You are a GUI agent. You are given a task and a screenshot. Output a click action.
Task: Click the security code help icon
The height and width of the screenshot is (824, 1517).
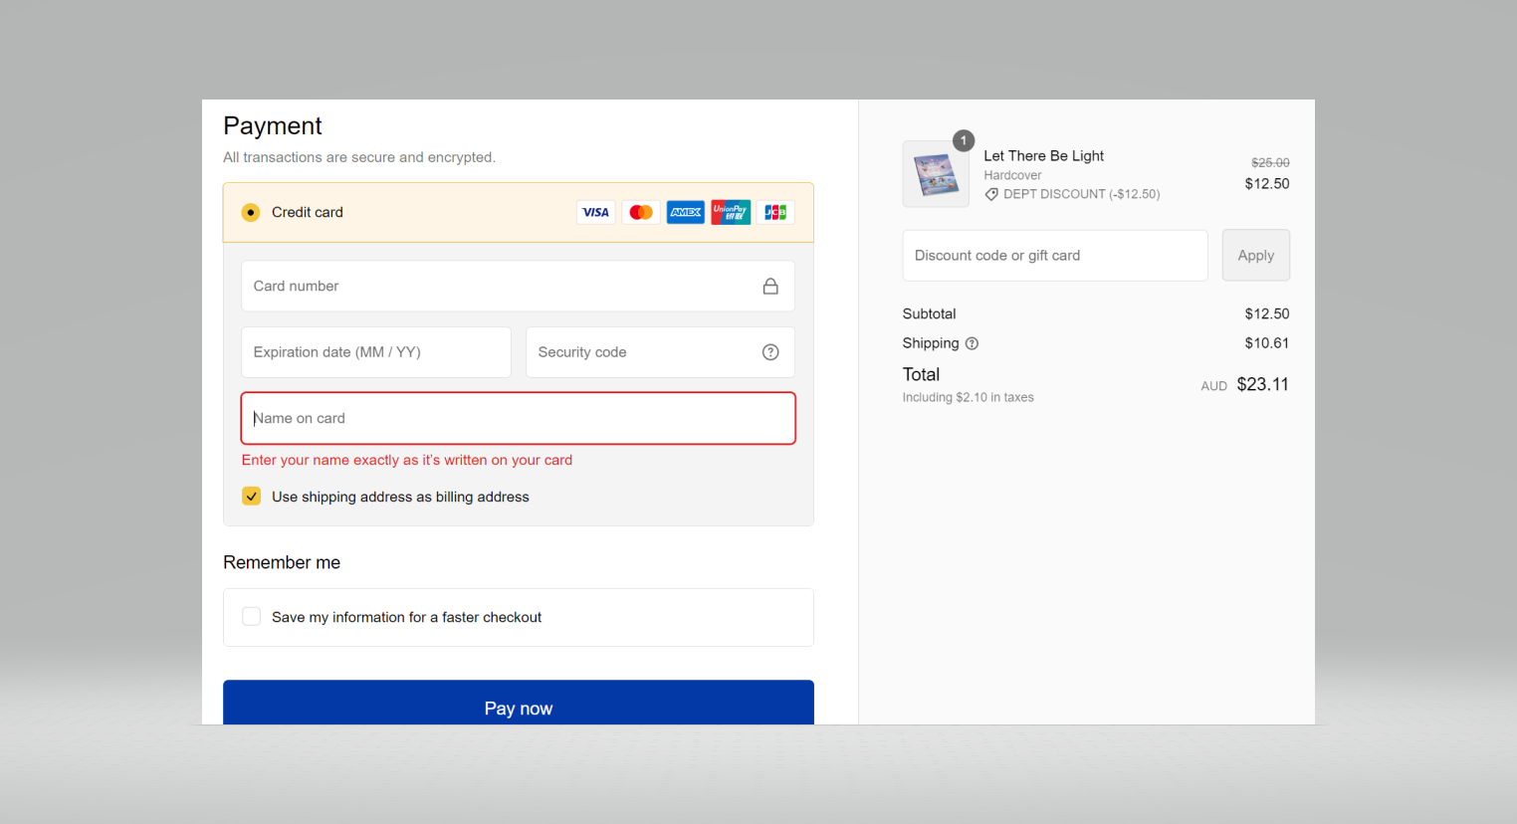point(770,352)
